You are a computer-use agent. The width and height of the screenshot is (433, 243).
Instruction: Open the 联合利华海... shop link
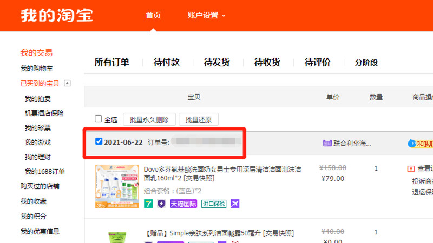(352, 143)
